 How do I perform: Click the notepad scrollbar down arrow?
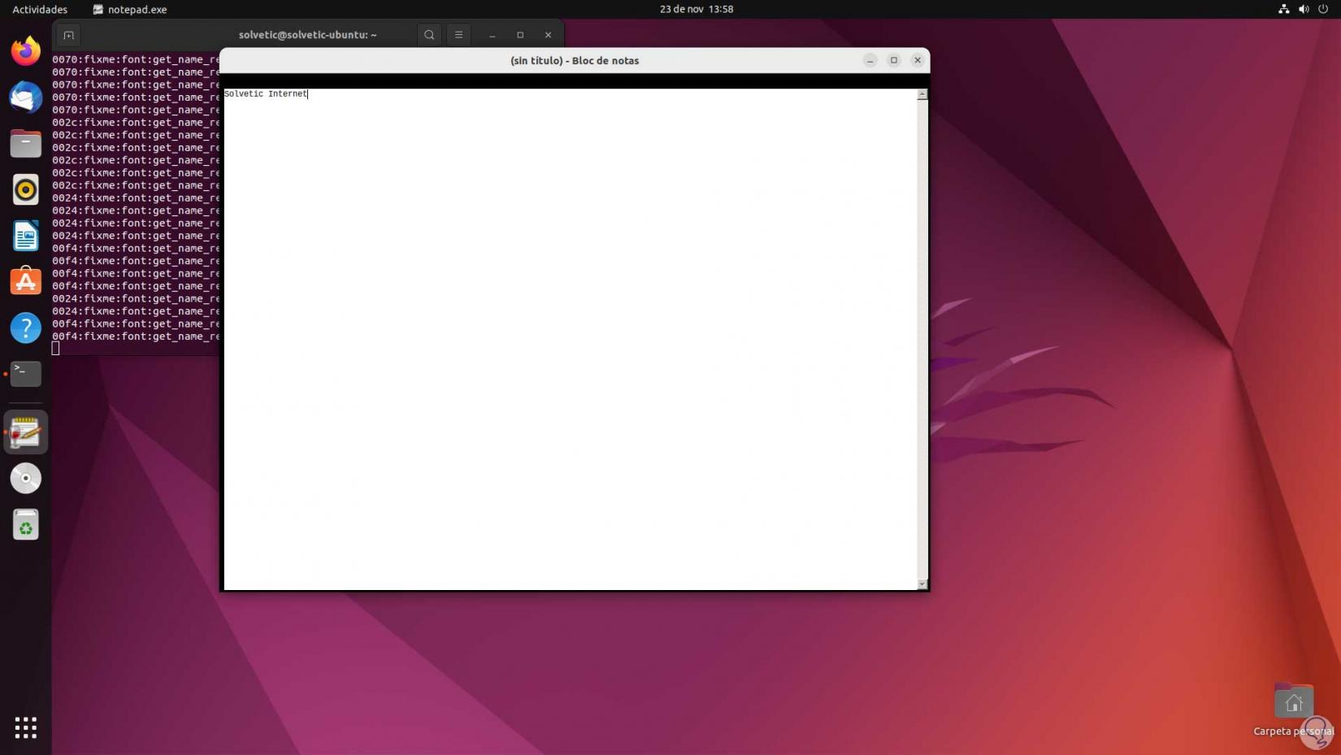(x=922, y=584)
